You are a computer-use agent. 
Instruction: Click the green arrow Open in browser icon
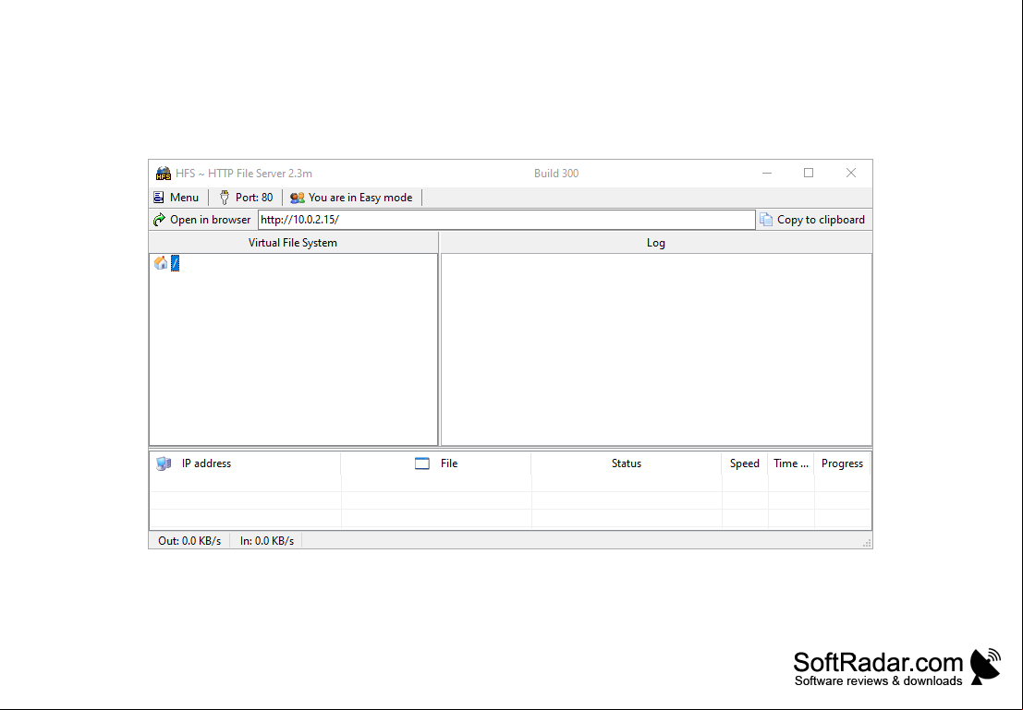(159, 220)
